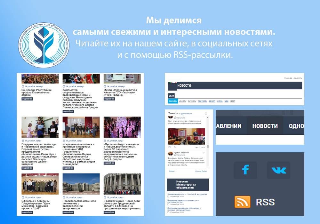Open headline 'Во Дворце Республики прошла Главная елка страны'
The width and height of the screenshot is (320, 224).
36,92
